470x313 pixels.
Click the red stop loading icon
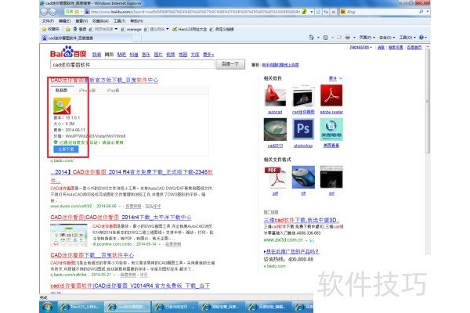pyautogui.click(x=334, y=12)
